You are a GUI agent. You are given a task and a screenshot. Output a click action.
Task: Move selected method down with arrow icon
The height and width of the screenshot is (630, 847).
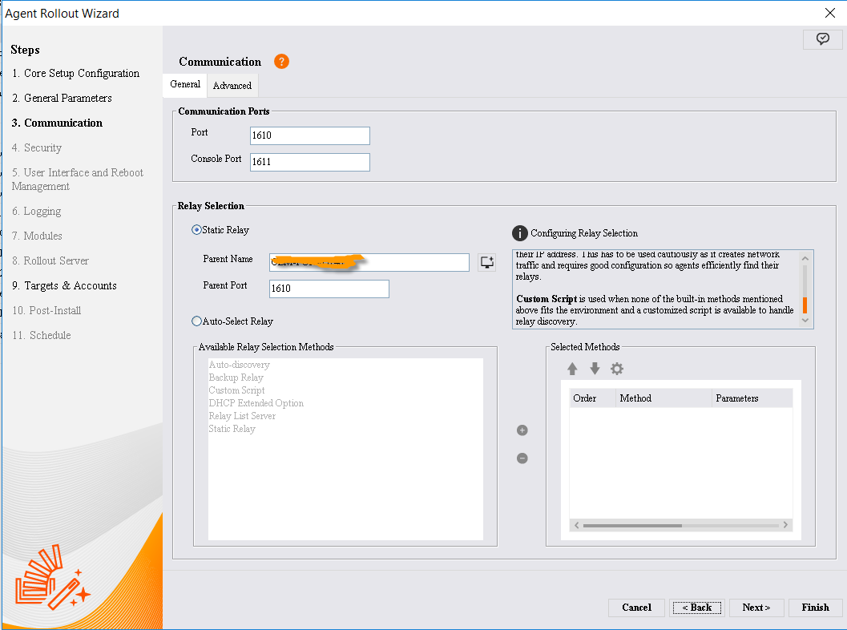point(595,369)
